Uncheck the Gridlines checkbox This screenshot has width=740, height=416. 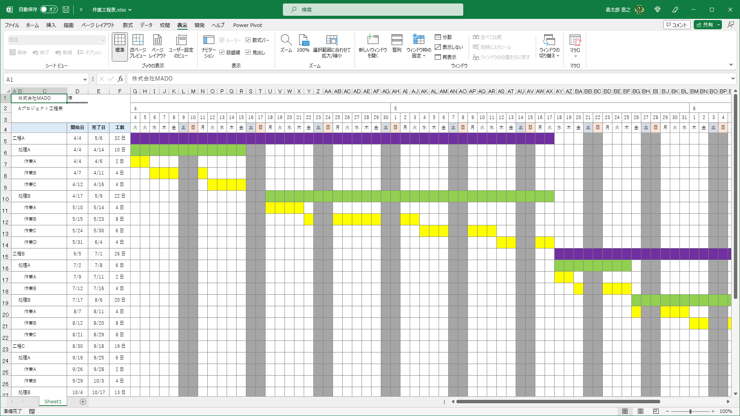pyautogui.click(x=222, y=52)
